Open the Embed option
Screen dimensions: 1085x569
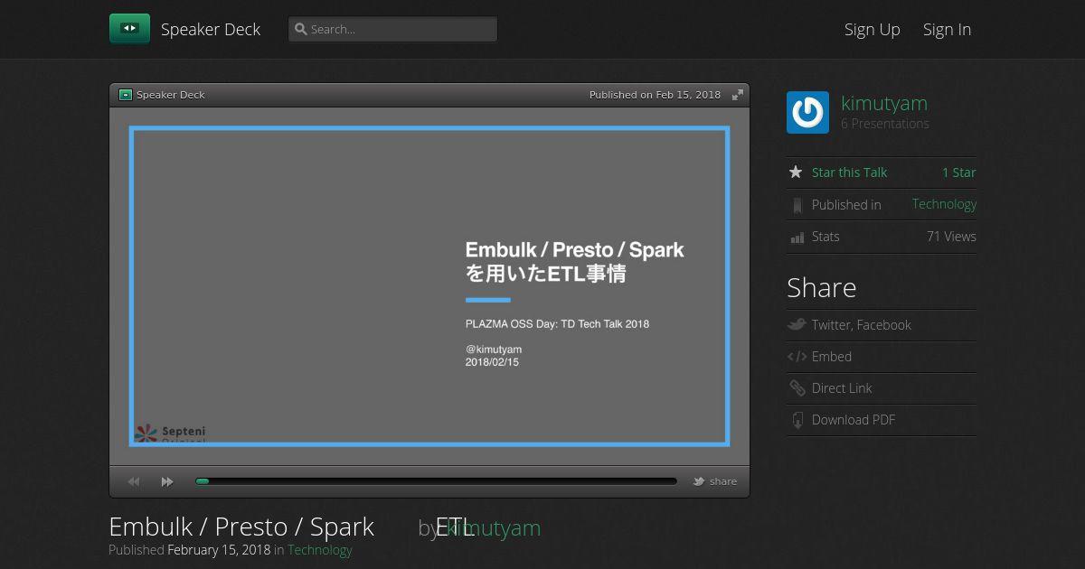pos(832,357)
